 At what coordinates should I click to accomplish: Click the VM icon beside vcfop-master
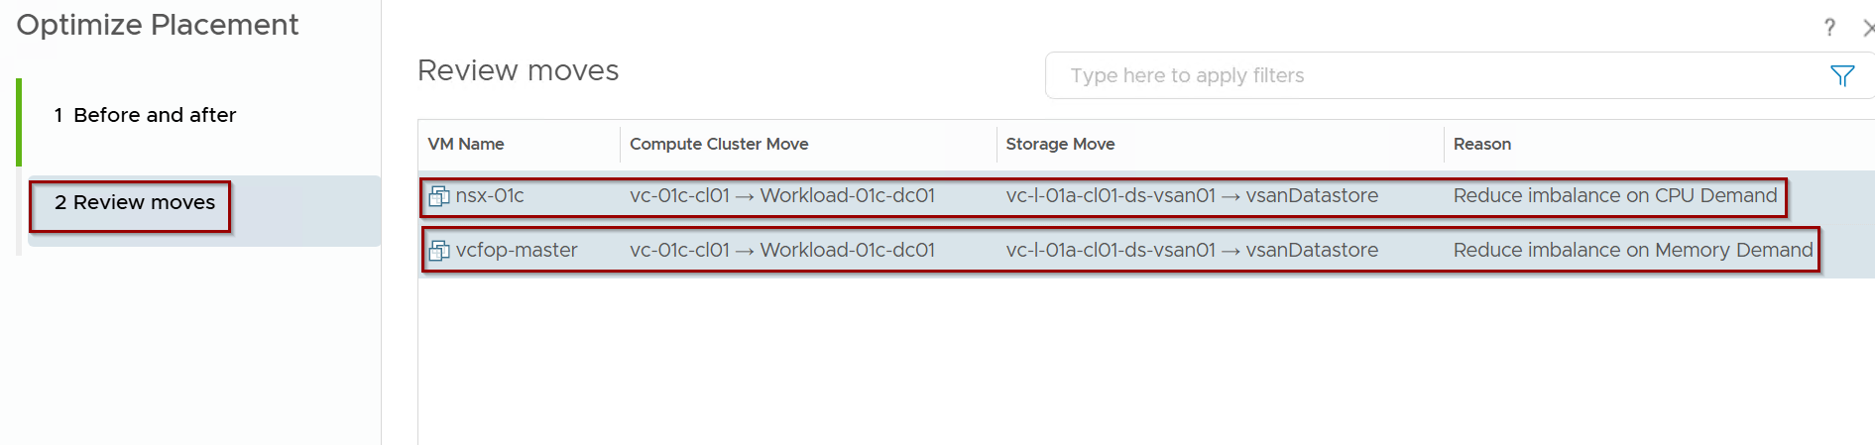click(438, 251)
